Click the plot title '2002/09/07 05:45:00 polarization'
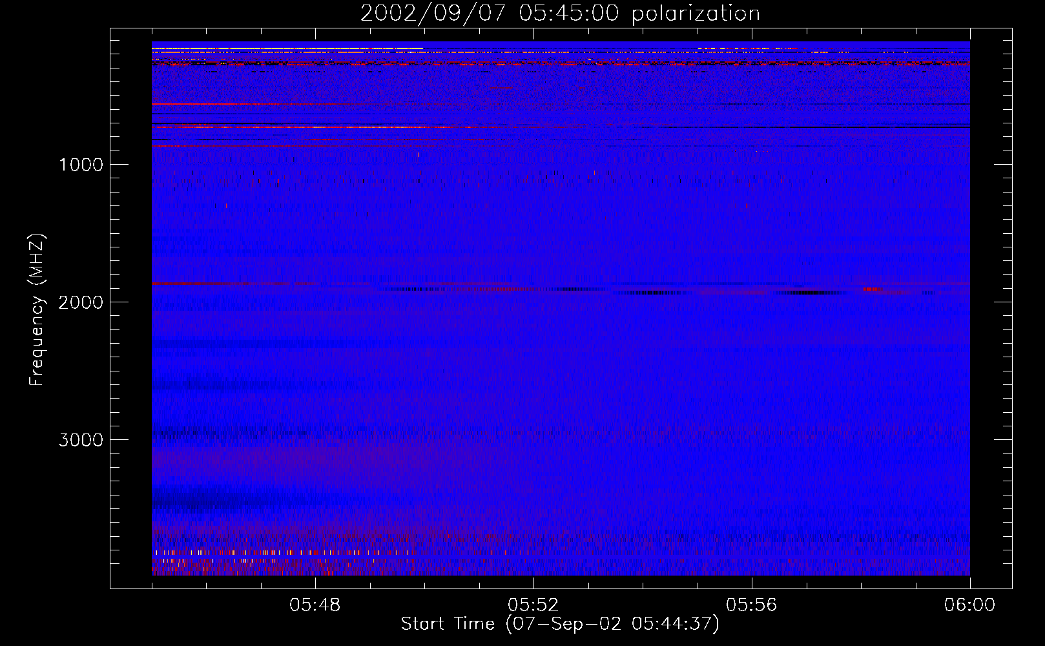The image size is (1045, 646). point(560,14)
